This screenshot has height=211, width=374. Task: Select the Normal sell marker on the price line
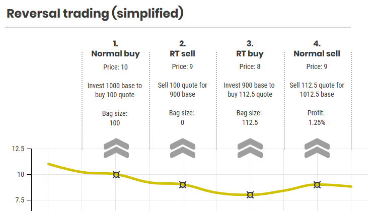(317, 185)
